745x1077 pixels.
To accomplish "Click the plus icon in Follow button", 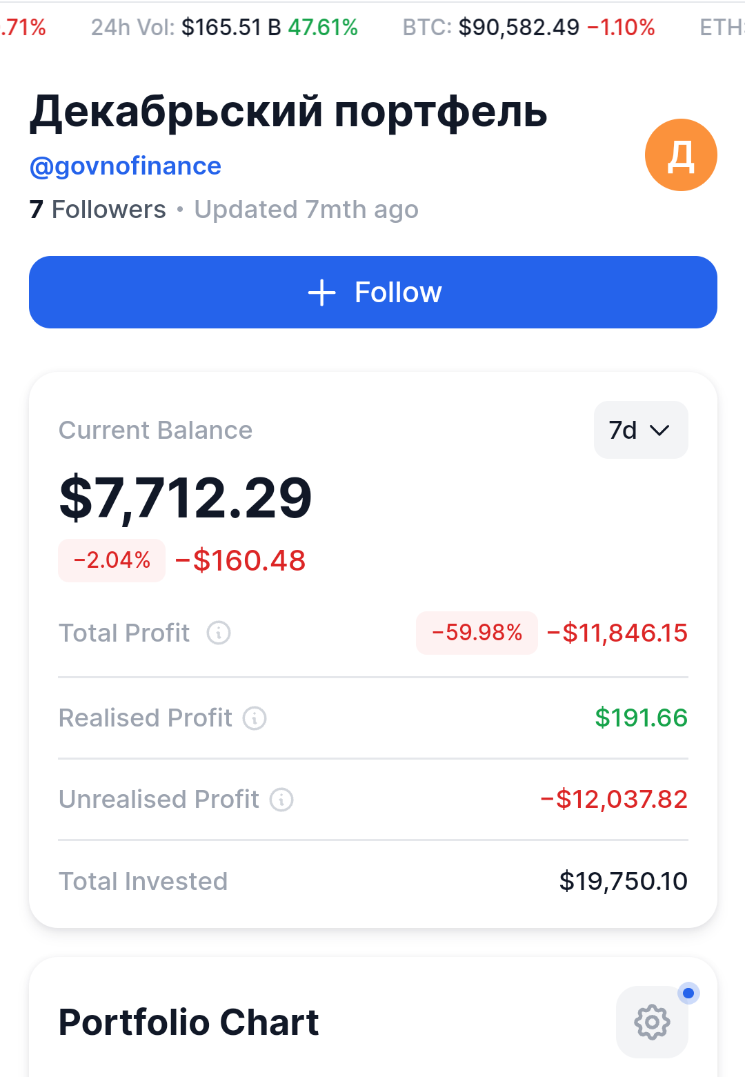I will click(x=321, y=293).
